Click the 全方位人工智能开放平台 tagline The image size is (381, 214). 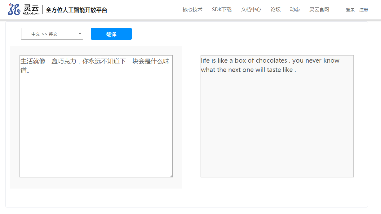77,10
